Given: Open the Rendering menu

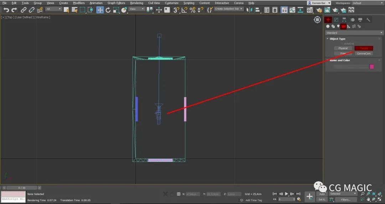Looking at the screenshot, I should [x=137, y=3].
